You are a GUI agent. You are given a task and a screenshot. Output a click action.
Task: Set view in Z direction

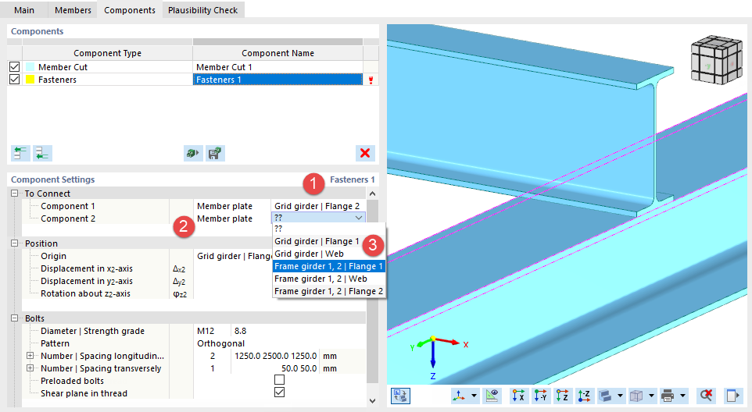tap(562, 396)
